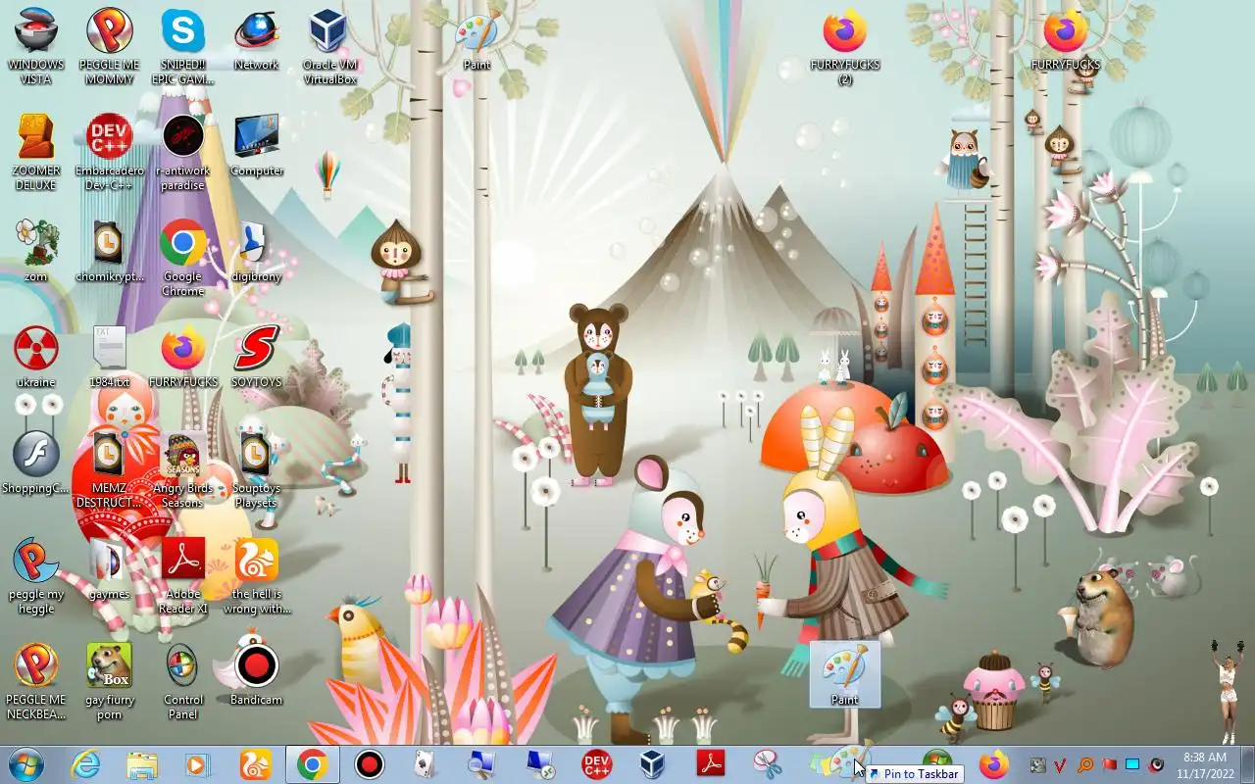The width and height of the screenshot is (1255, 784).
Task: Open the taskbar clock showing 8:38 AM
Action: [x=1204, y=764]
